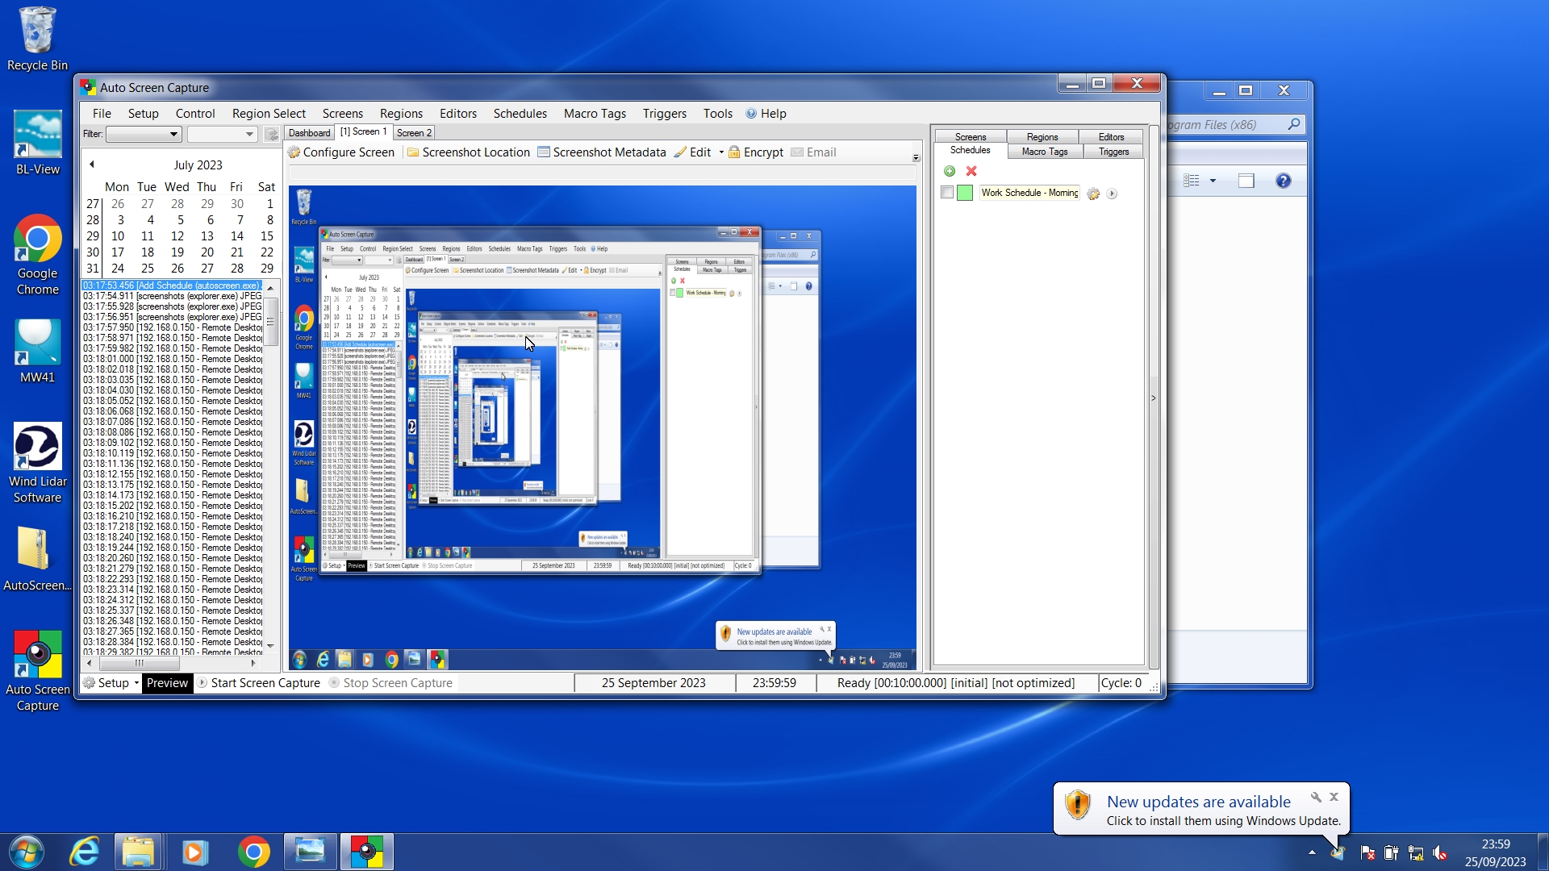Click Start Screen Capture button
1549x871 pixels.
pos(260,683)
